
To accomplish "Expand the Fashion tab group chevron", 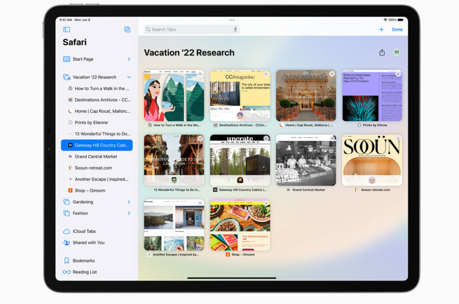I will point(129,213).
